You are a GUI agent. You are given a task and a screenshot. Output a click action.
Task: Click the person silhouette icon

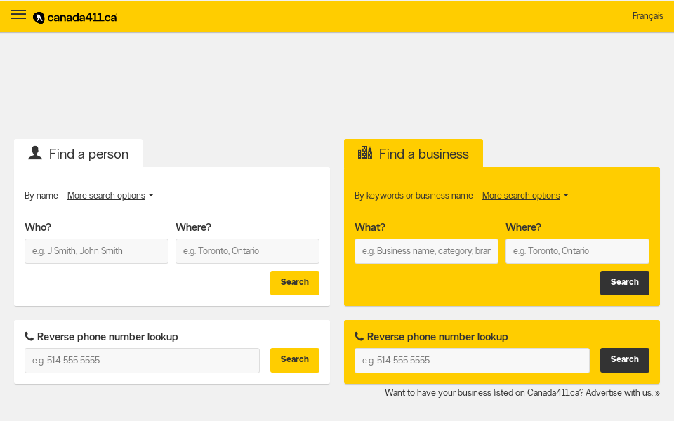pos(35,153)
